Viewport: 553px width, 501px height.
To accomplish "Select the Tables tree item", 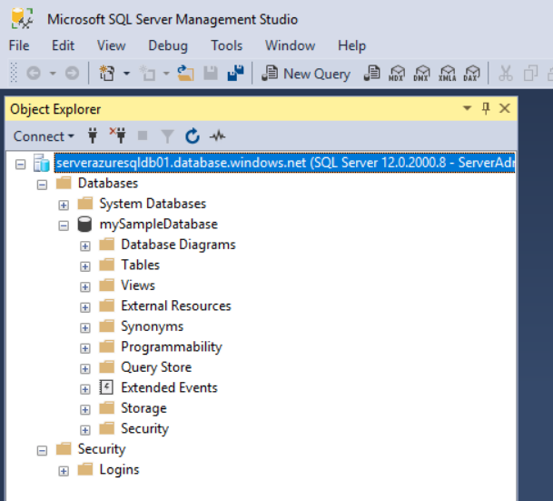I will (x=141, y=265).
